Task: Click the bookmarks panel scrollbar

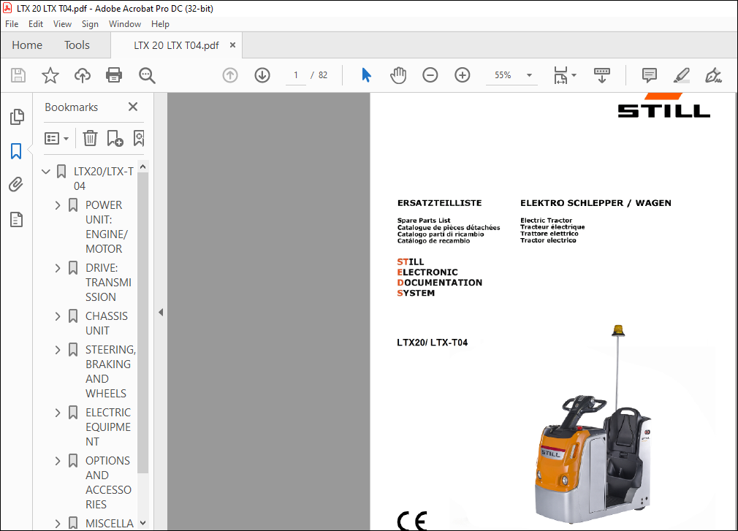Action: pyautogui.click(x=143, y=323)
